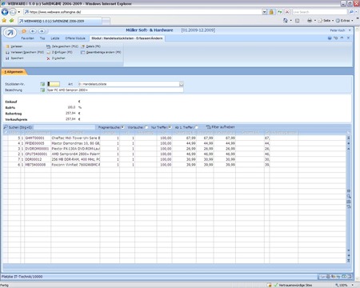This screenshot has height=288, width=360.
Task: Click the WEBWARE back arrow icon
Action: pos(33,31)
